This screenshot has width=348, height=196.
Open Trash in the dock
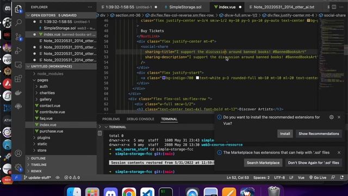coord(274,192)
